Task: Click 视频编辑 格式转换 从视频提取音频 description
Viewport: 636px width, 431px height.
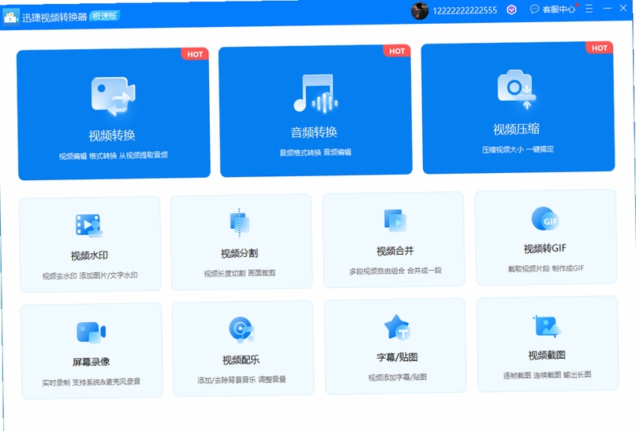Action: point(114,156)
